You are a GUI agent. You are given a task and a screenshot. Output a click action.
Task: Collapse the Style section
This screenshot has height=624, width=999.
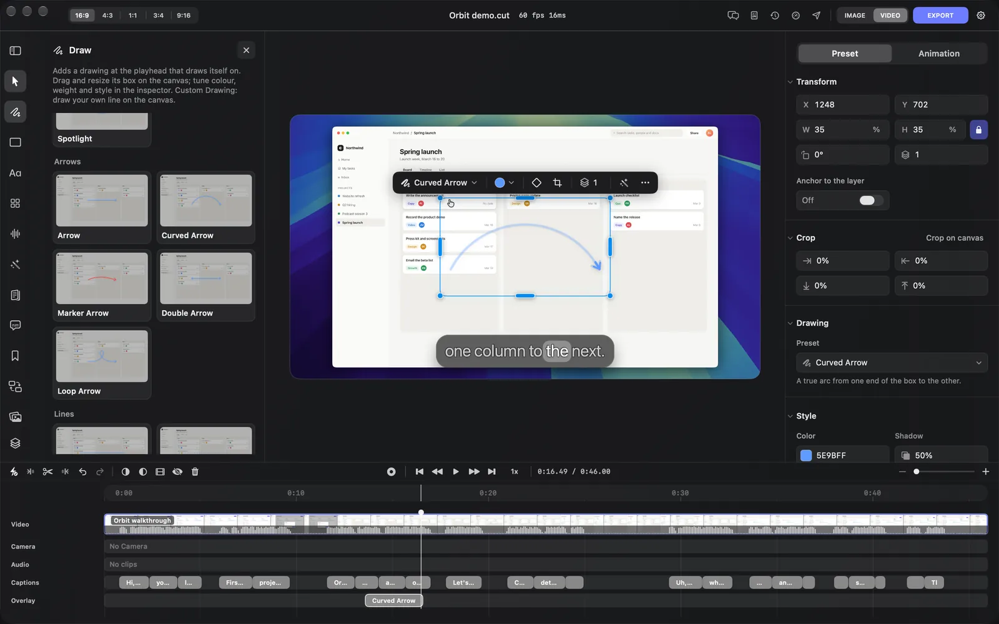(x=790, y=416)
